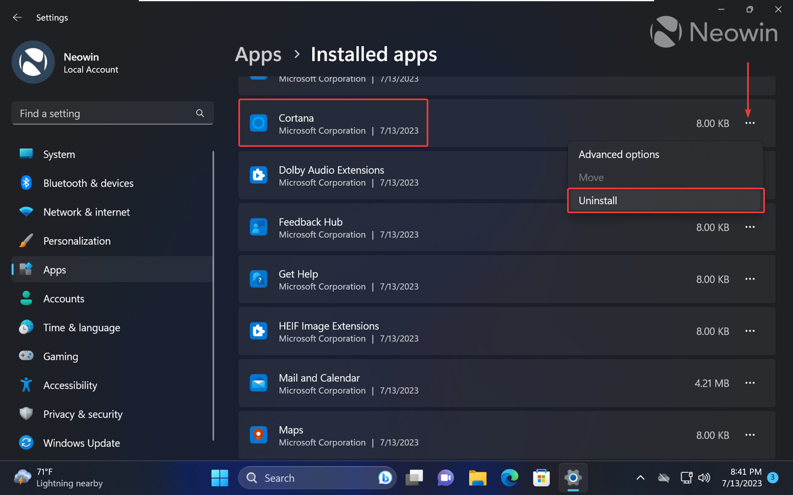The height and width of the screenshot is (495, 793).
Task: Click the Bing Chat icon in the search bar
Action: 385,478
